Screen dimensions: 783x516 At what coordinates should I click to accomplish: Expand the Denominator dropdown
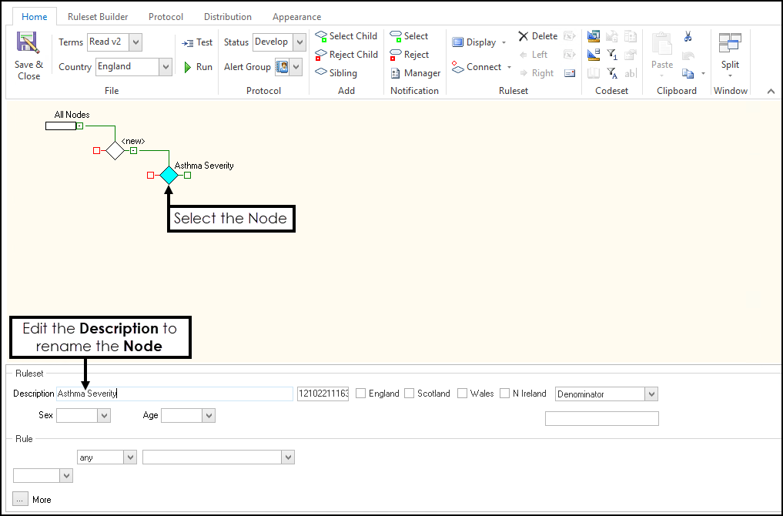tap(651, 394)
